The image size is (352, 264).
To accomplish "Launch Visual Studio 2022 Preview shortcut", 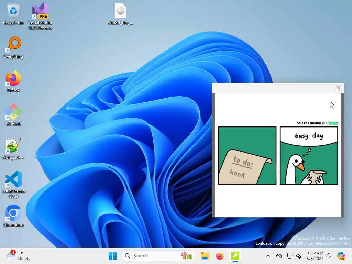I will click(x=40, y=16).
